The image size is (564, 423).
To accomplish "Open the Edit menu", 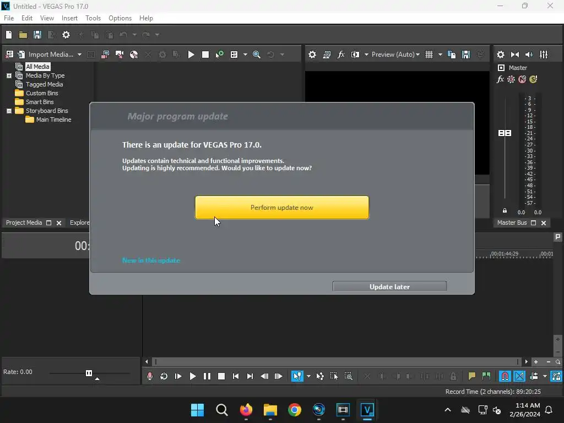I will pyautogui.click(x=26, y=18).
